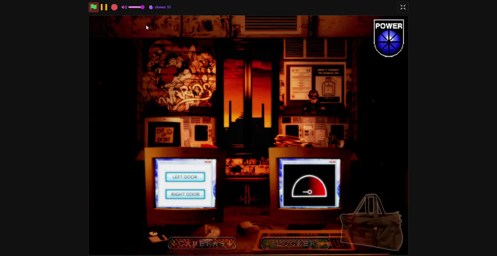Viewport: 497px width, 256px height.
Task: Stop the project with the red stop icon
Action: pos(114,7)
